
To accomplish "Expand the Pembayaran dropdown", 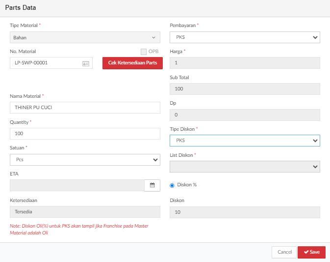I will pos(245,37).
